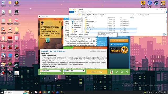Select the PlayMine server row
This screenshot has width=168, height=94.
point(85,41)
